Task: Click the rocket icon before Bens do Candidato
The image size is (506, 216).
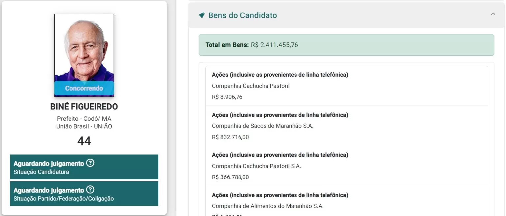Action: [202, 15]
